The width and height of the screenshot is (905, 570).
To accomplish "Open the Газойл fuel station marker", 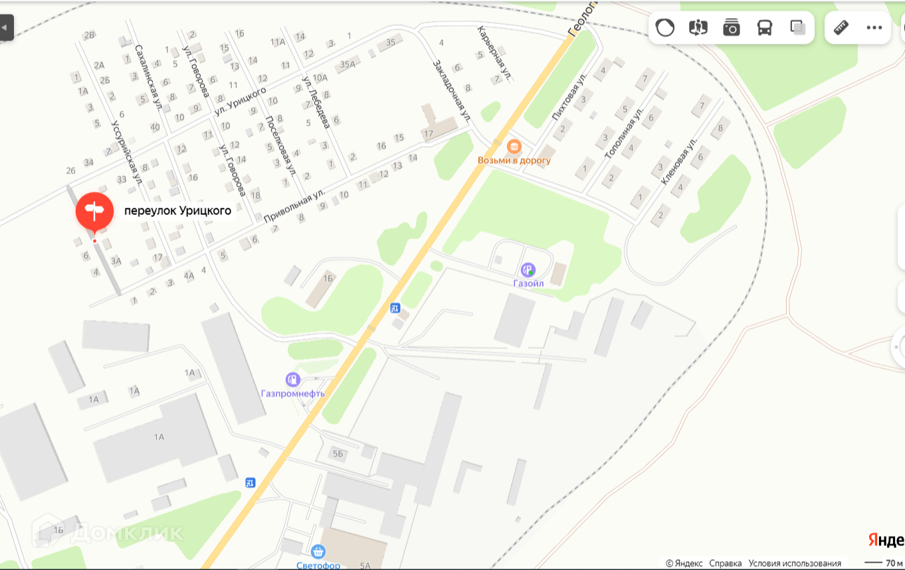I will tap(528, 269).
